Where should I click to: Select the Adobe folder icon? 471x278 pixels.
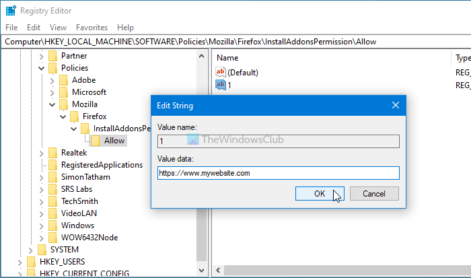click(x=64, y=80)
